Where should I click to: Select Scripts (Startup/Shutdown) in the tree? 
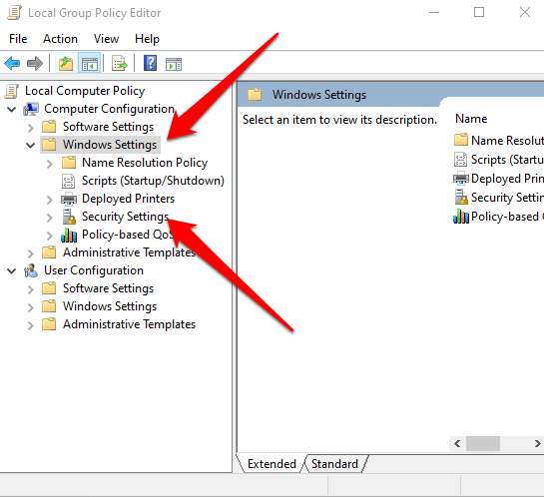tap(153, 181)
